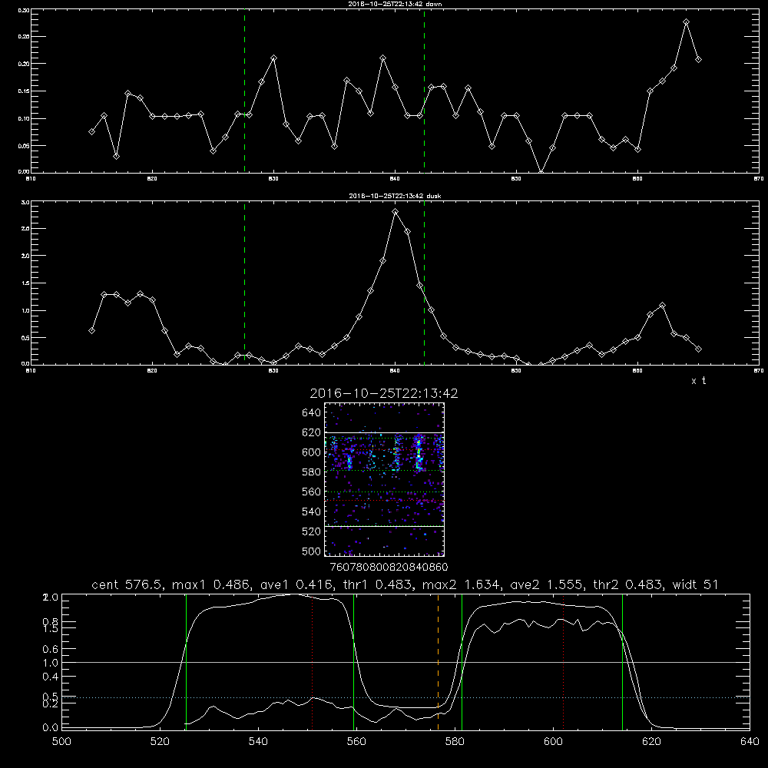Click the rightmost solid green line in bottom plot
Viewport: 768px width, 768px height.
click(623, 661)
